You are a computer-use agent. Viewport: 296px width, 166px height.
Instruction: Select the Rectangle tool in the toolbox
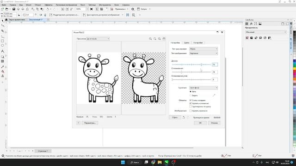point(2,41)
